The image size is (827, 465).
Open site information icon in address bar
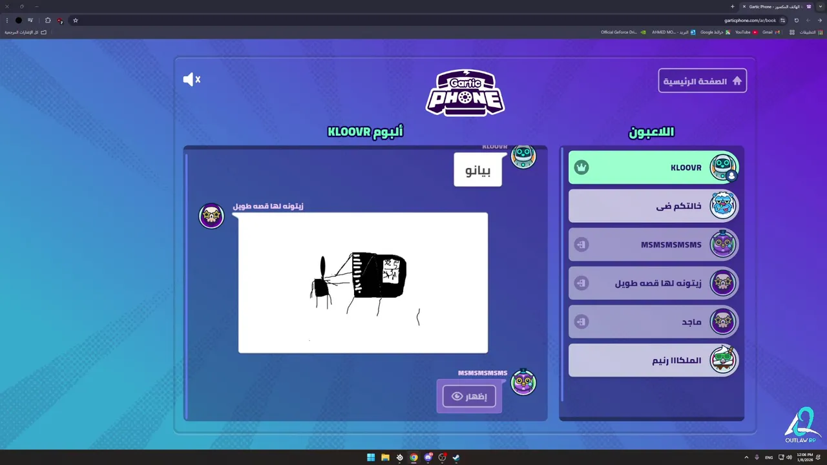pyautogui.click(x=782, y=20)
